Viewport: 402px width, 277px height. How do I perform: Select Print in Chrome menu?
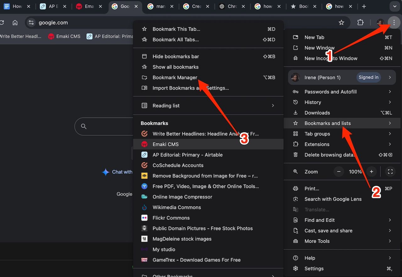pos(342,189)
